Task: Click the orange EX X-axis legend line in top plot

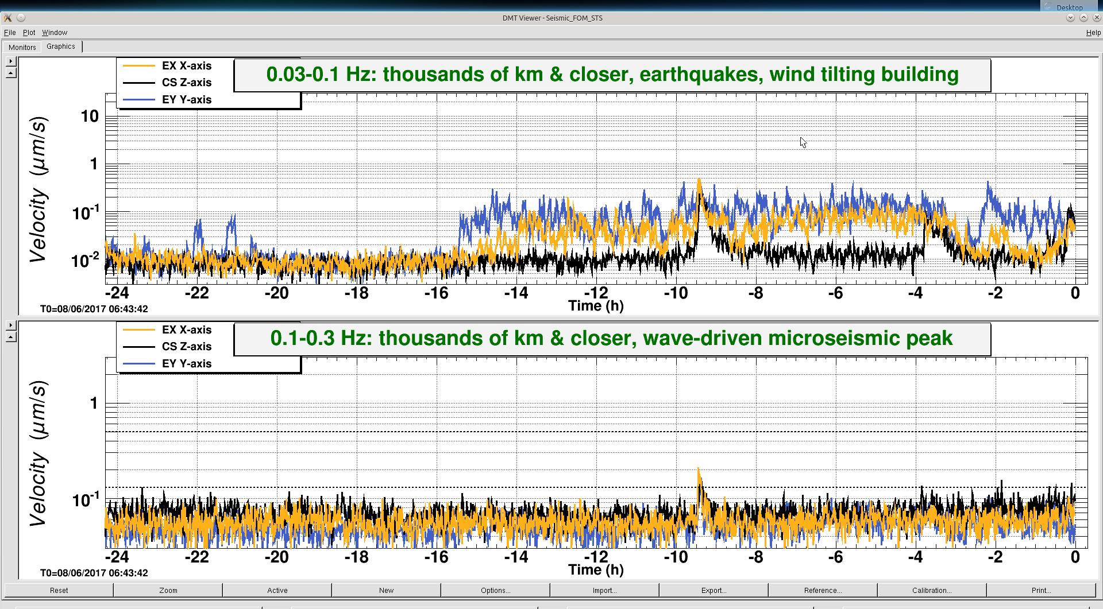Action: [x=139, y=66]
